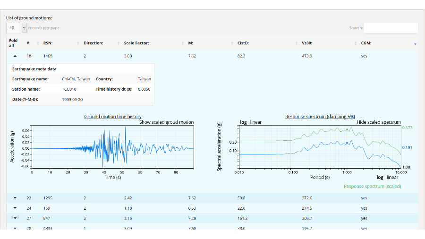Click sort arrows beside ClstD header
This screenshot has height=239, width=425.
point(297,43)
